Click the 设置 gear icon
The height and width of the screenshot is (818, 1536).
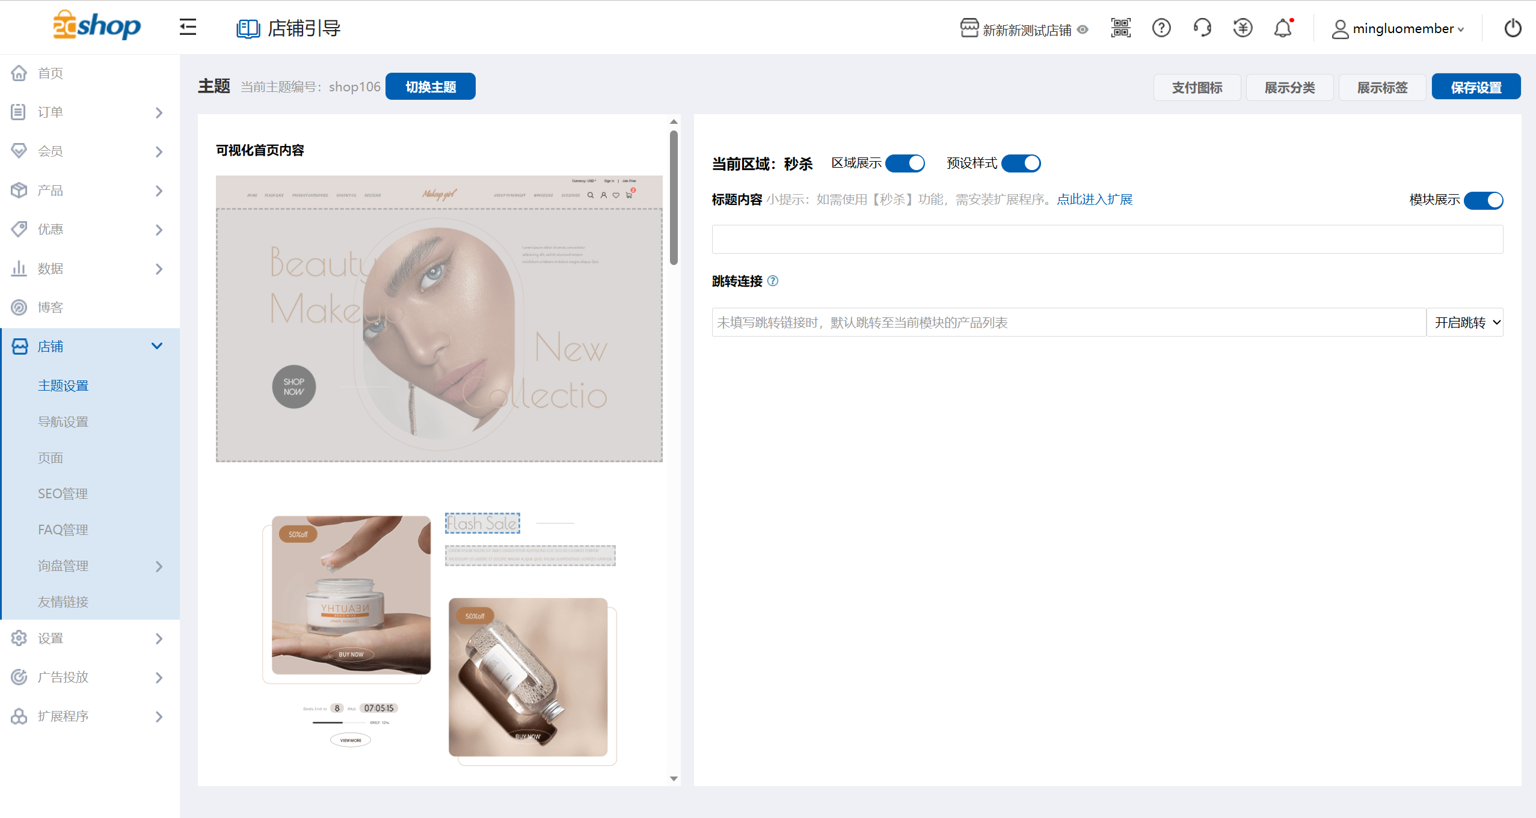[x=19, y=638]
